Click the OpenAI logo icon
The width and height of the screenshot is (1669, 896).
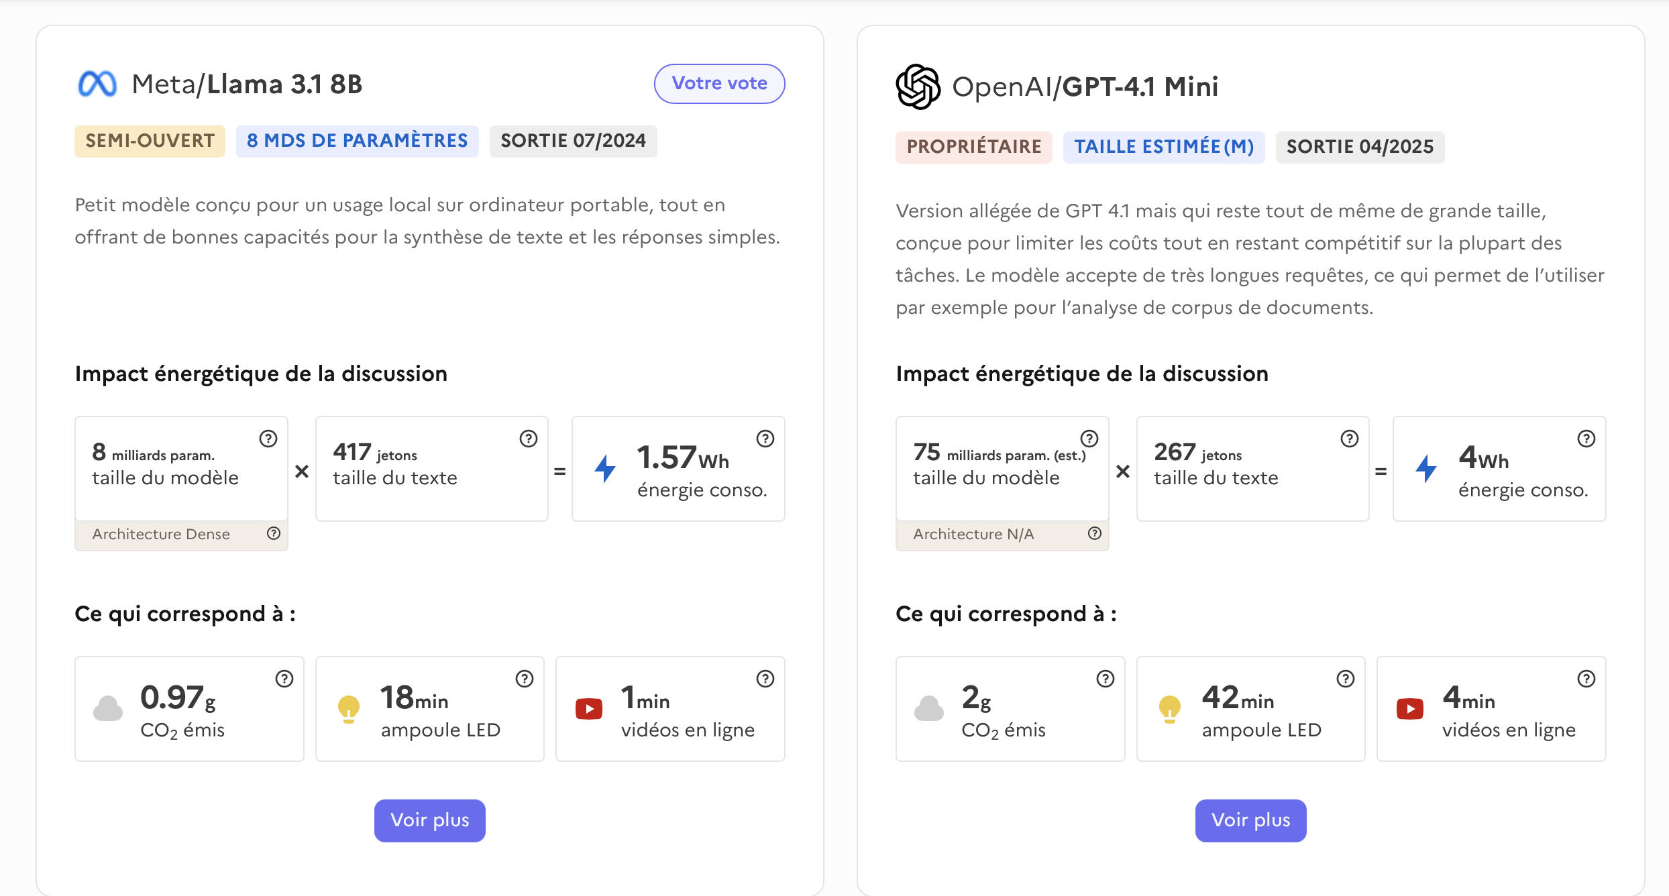(x=918, y=87)
